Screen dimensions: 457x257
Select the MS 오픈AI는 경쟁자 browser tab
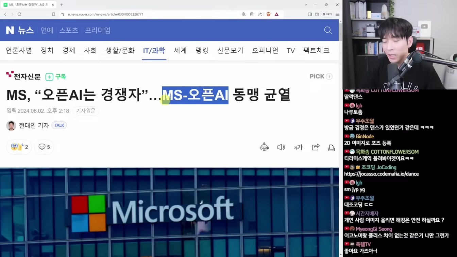(29, 5)
